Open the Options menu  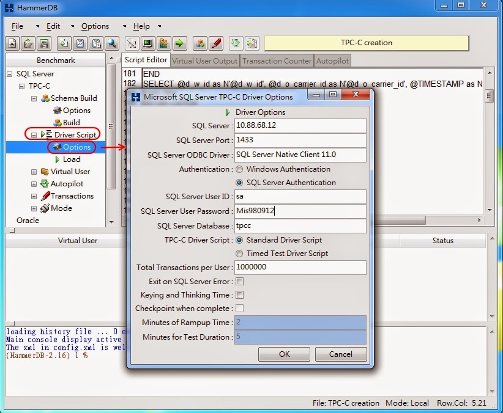[x=95, y=26]
